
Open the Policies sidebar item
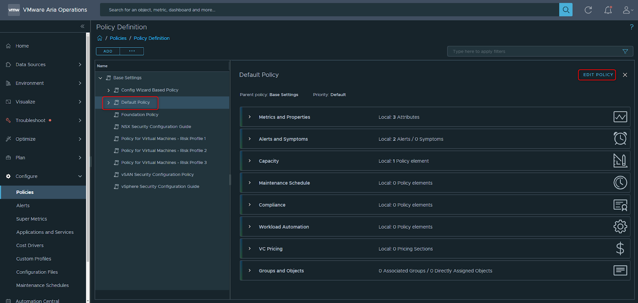click(43, 192)
